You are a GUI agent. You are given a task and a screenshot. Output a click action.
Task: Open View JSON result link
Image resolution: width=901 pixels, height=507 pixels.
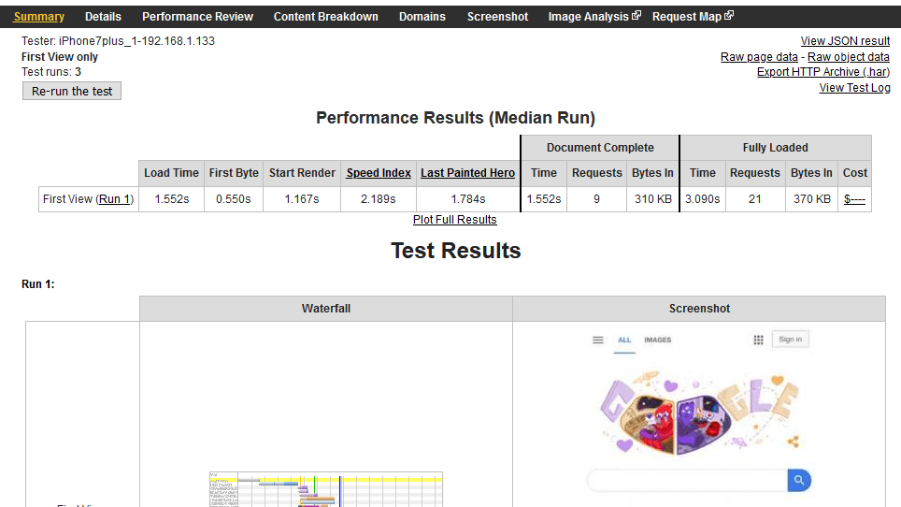[845, 41]
